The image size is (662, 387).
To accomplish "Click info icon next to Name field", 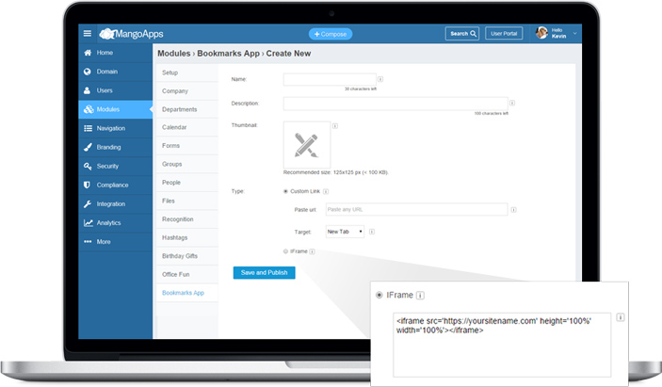I will click(380, 79).
